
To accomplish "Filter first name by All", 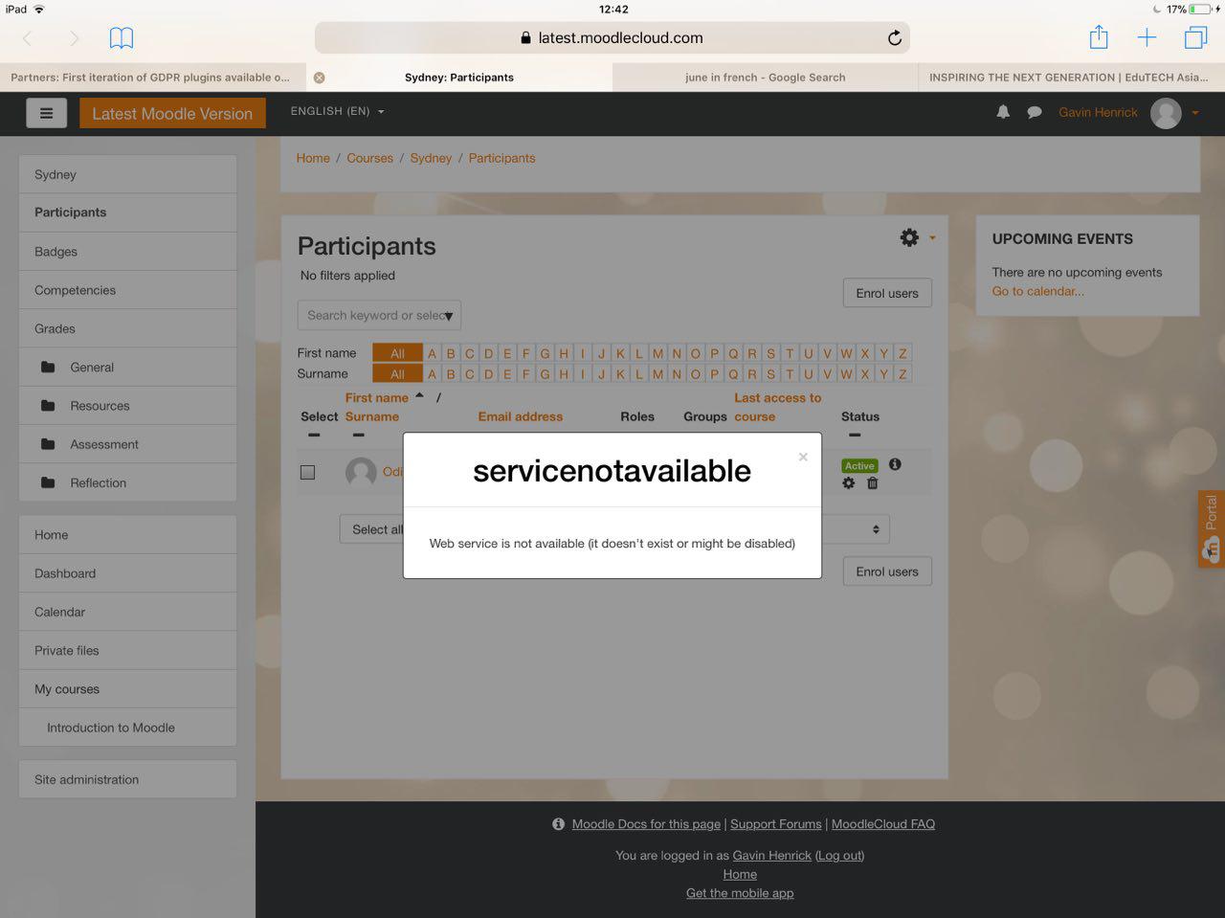I will pyautogui.click(x=397, y=353).
